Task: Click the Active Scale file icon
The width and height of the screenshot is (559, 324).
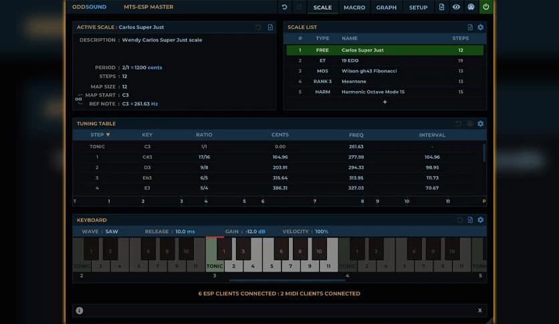Action: [270, 27]
